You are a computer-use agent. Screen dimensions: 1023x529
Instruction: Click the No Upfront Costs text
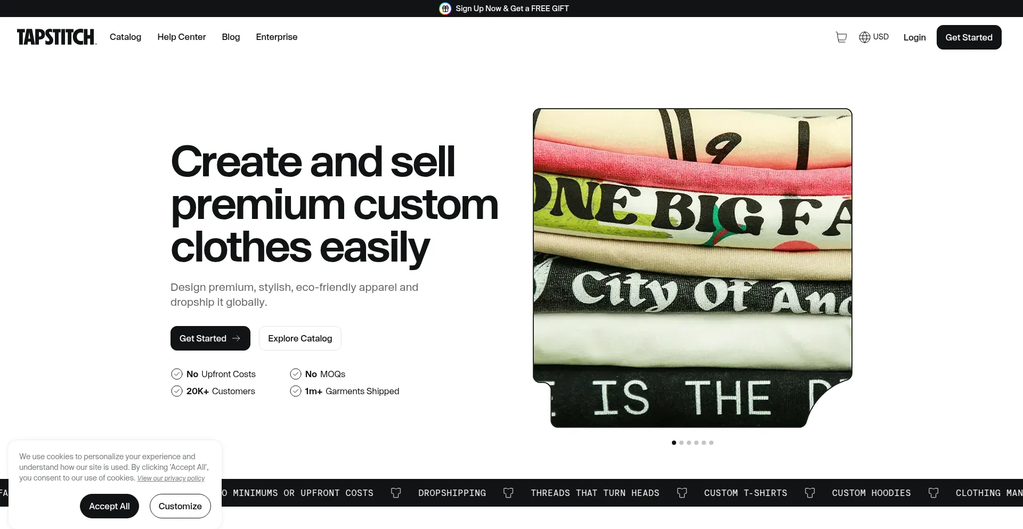221,374
